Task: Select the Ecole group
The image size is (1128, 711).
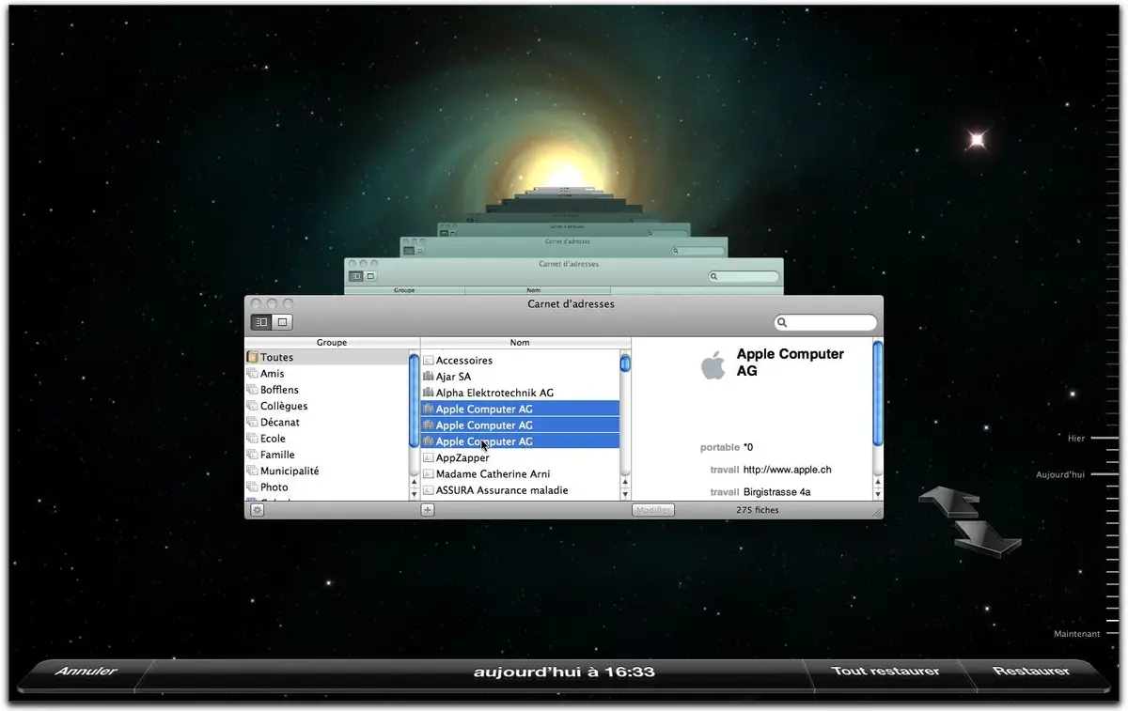Action: (327, 439)
